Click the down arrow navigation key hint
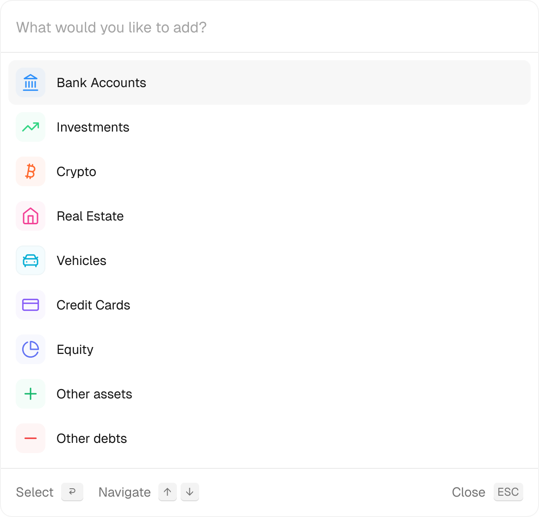The height and width of the screenshot is (517, 539). 189,492
